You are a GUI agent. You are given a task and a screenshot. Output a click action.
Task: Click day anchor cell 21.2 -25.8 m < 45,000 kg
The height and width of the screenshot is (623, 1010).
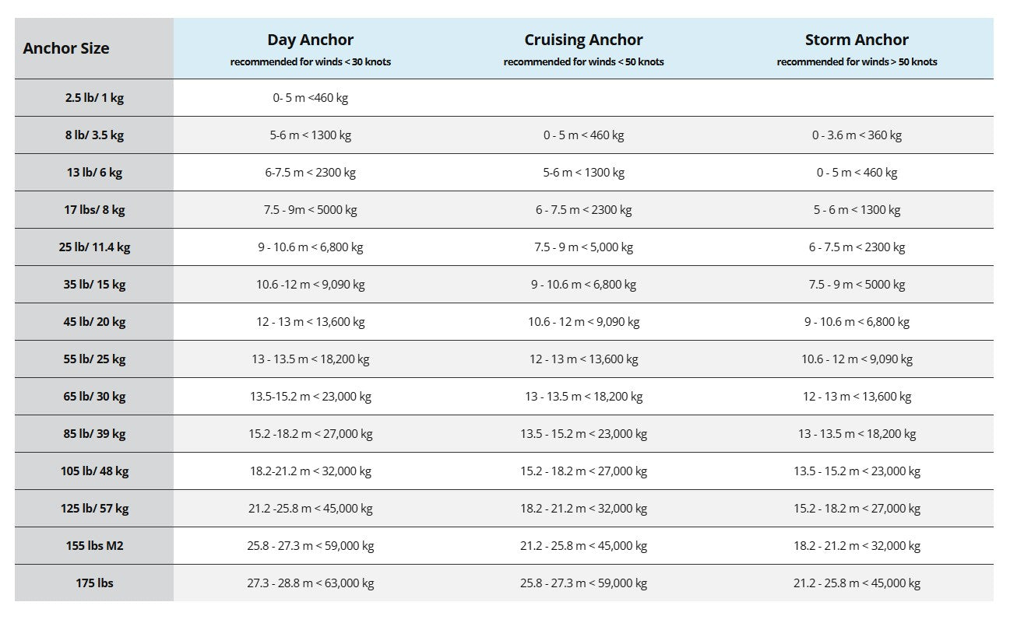click(x=311, y=509)
